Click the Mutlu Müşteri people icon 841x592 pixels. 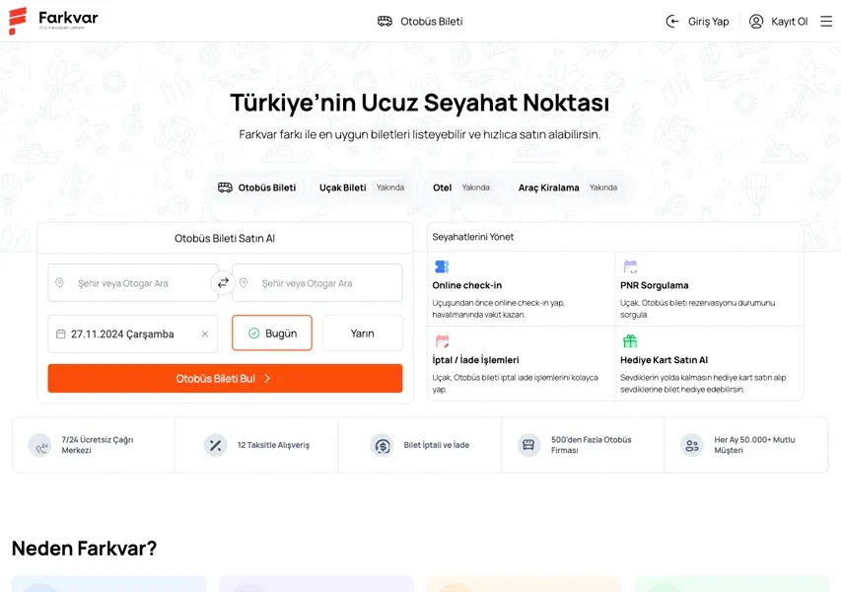(x=692, y=445)
